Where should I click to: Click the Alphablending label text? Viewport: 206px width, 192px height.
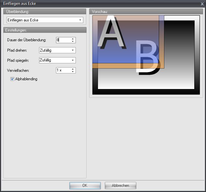pos(26,79)
